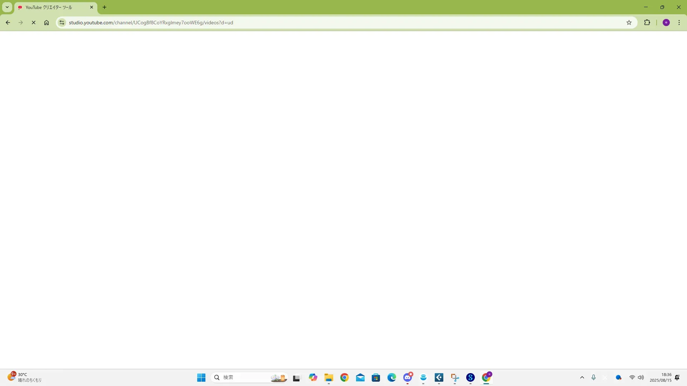Open File Explorer from the taskbar

point(329,377)
